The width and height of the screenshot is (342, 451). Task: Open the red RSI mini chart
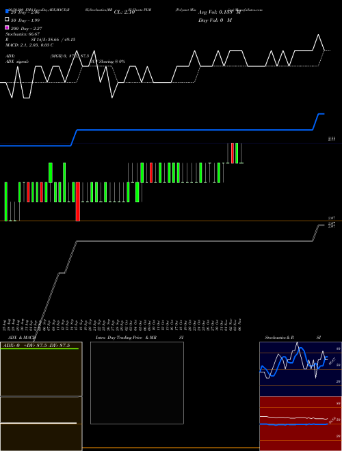pos(300,424)
